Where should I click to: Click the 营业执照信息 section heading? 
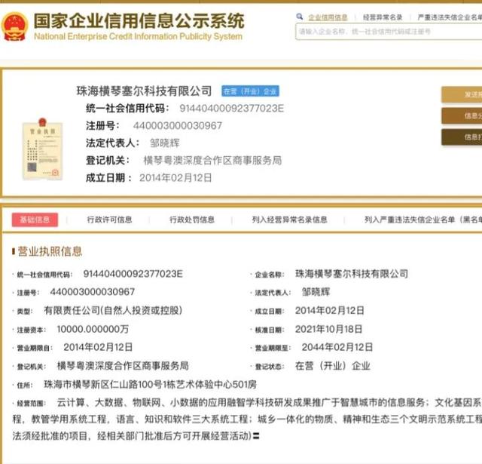point(50,251)
